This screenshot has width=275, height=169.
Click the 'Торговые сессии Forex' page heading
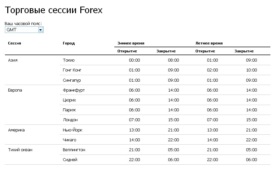(x=54, y=10)
